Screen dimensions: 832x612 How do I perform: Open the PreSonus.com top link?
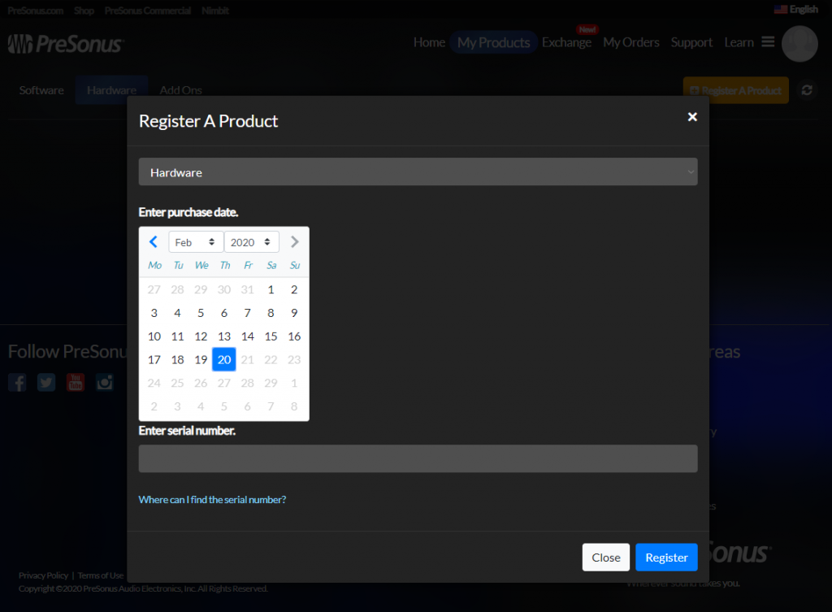[x=36, y=11]
